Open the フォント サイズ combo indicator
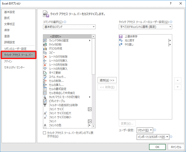The height and width of the screenshot is (152, 186). (x=90, y=109)
